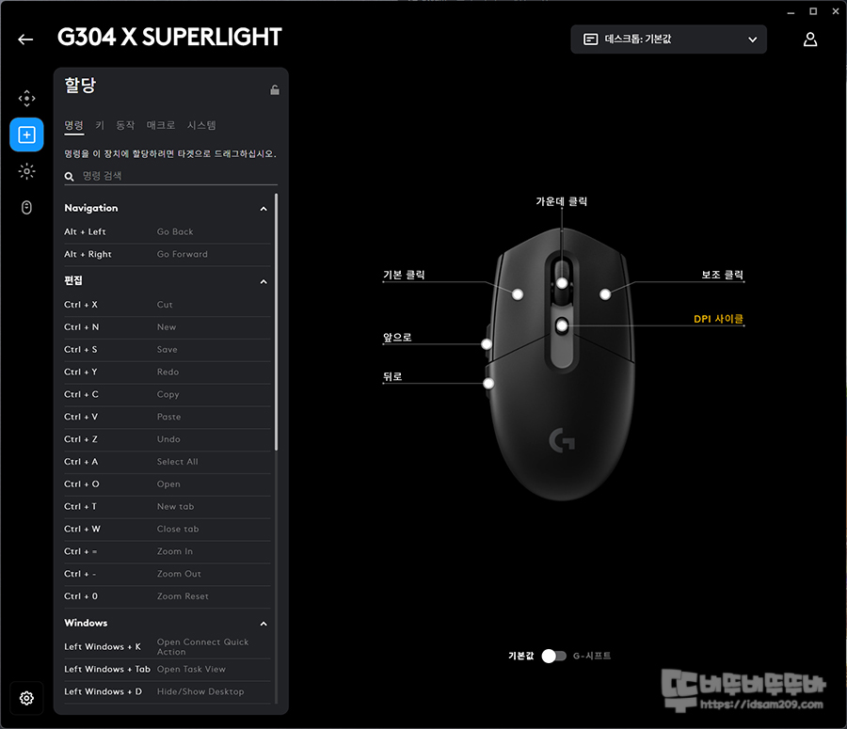Click the search magnifier icon
The height and width of the screenshot is (729, 847).
click(69, 176)
